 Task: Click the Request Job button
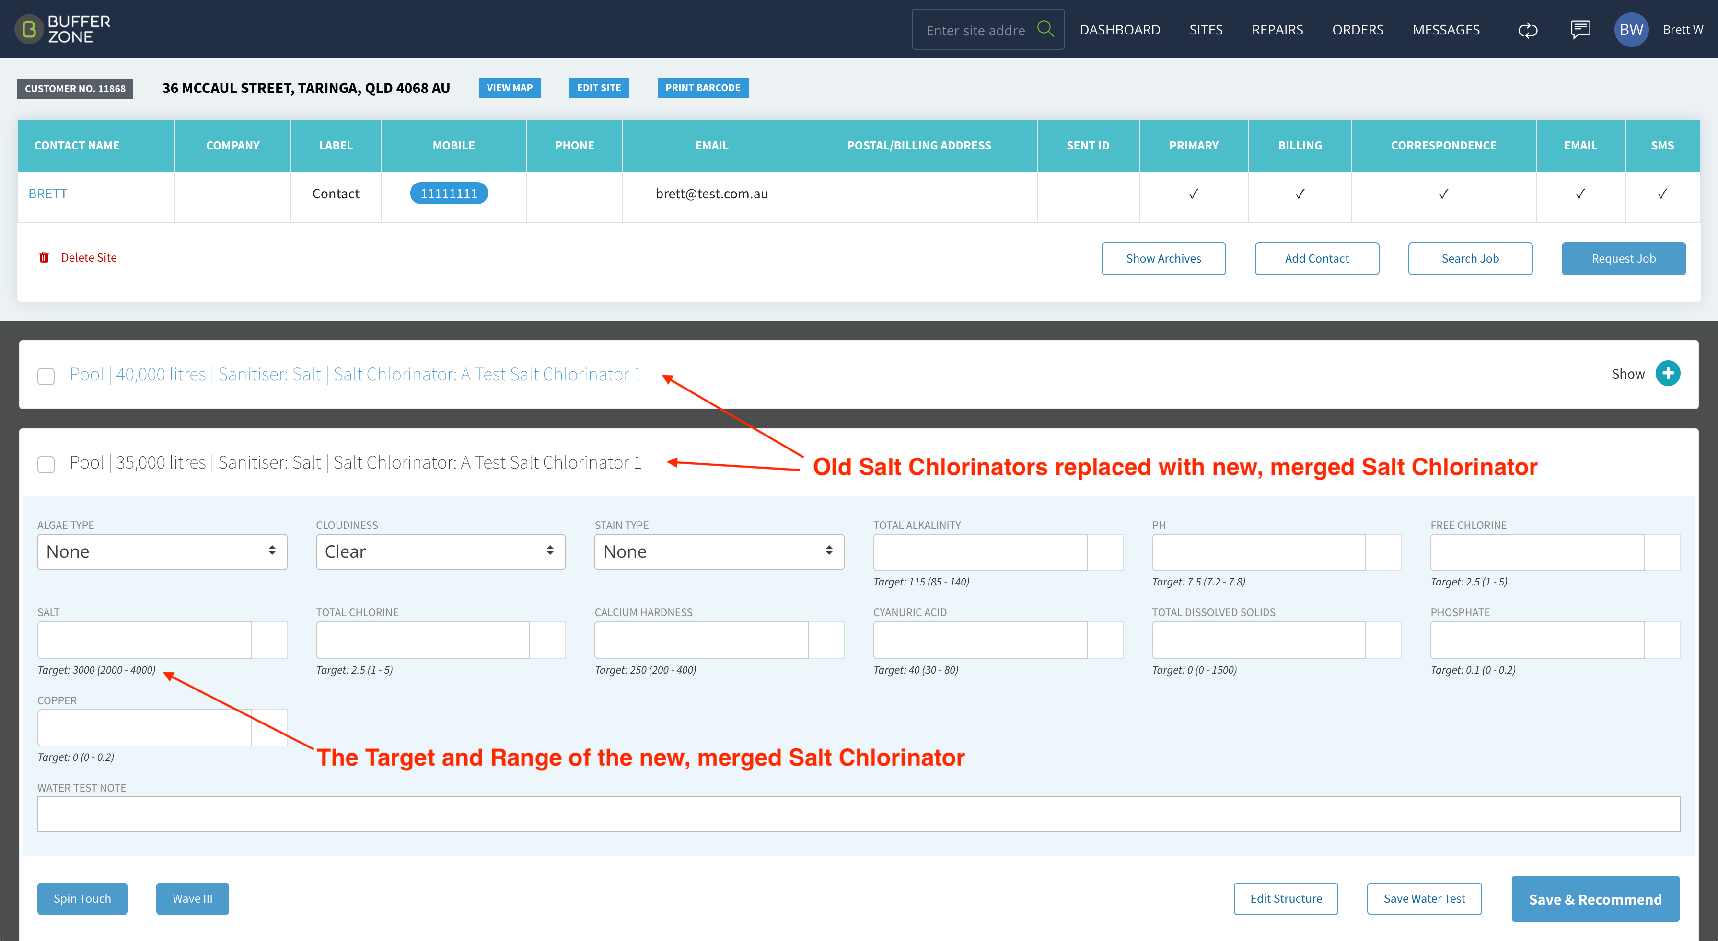click(1623, 259)
